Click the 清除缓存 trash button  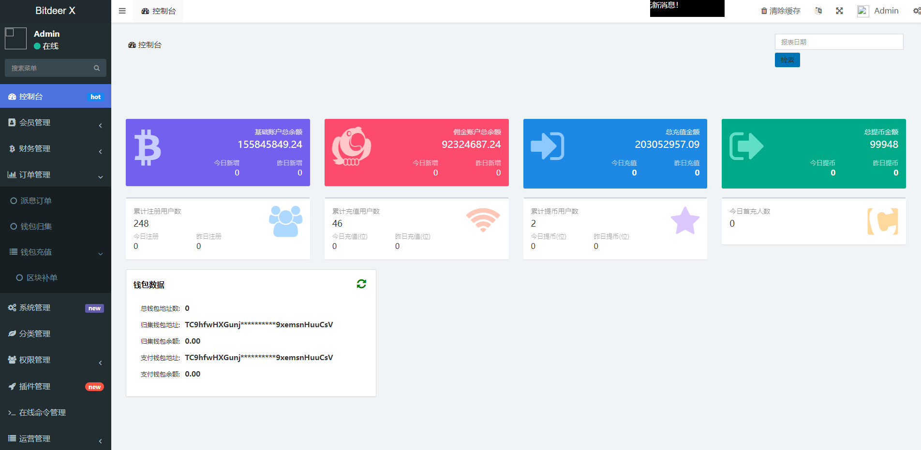[x=781, y=11]
